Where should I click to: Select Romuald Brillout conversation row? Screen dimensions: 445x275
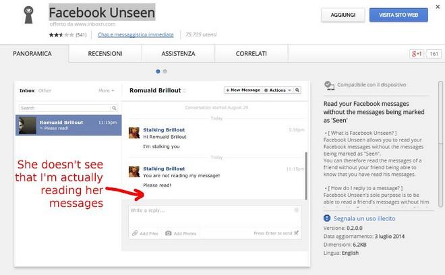click(68, 125)
